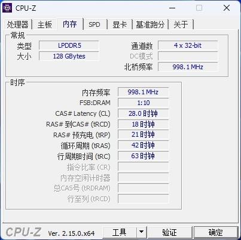241x240 pixels.
Task: Click the 工具 button
Action: point(120,232)
